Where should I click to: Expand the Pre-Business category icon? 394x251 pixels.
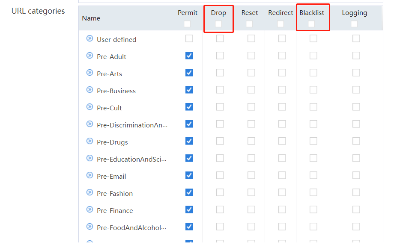(x=90, y=90)
